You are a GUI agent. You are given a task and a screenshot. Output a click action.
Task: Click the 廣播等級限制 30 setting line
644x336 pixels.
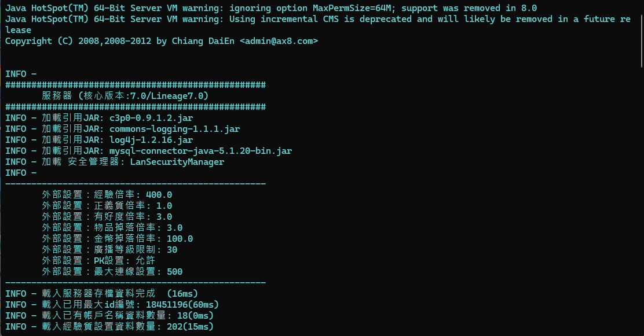109,250
